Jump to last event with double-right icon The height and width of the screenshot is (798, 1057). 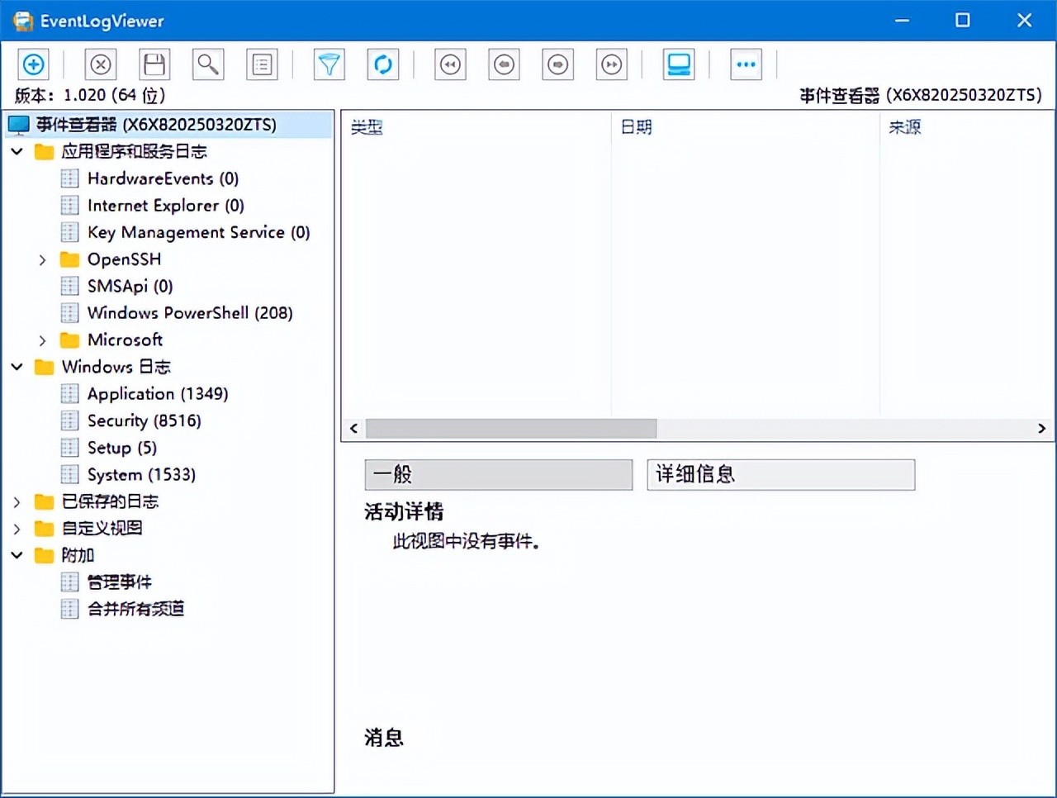pos(612,64)
